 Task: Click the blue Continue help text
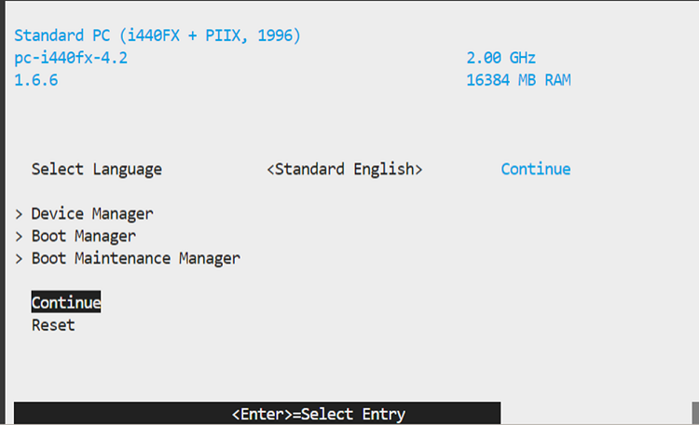point(535,170)
